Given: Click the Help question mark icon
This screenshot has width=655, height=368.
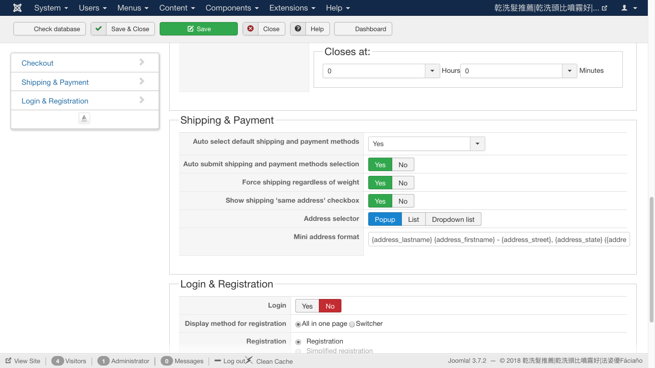Looking at the screenshot, I should pyautogui.click(x=298, y=29).
